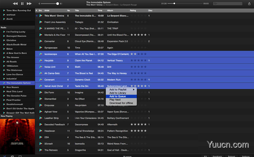Focus the search field in the toolbar
This screenshot has height=157, width=254.
point(227,3)
